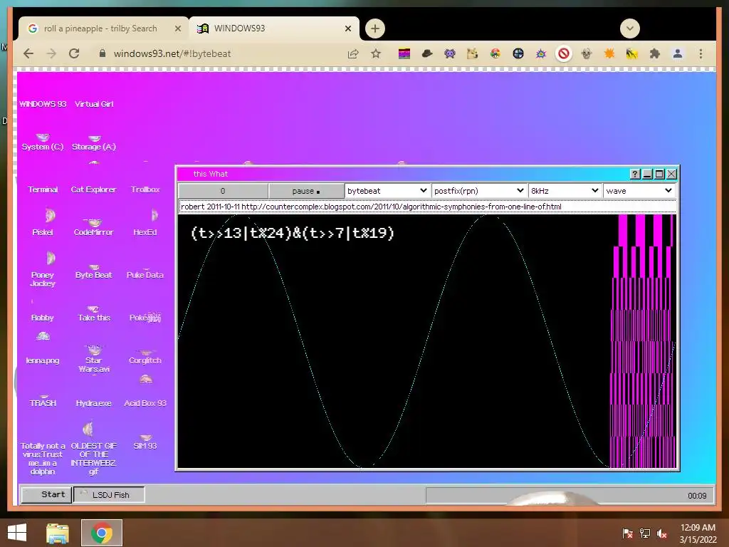The image size is (729, 547).
Task: Open the HexEd desktop icon
Action: (145, 223)
